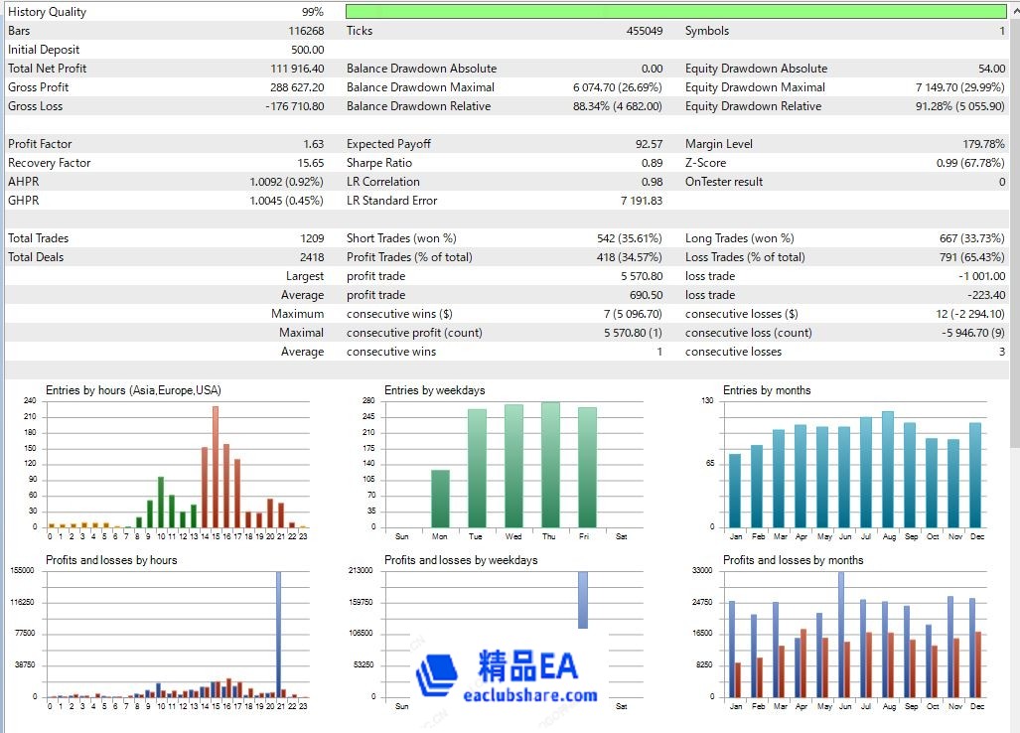The height and width of the screenshot is (733, 1020).
Task: Click the Initial Deposit value "500.00"
Action: (x=307, y=50)
